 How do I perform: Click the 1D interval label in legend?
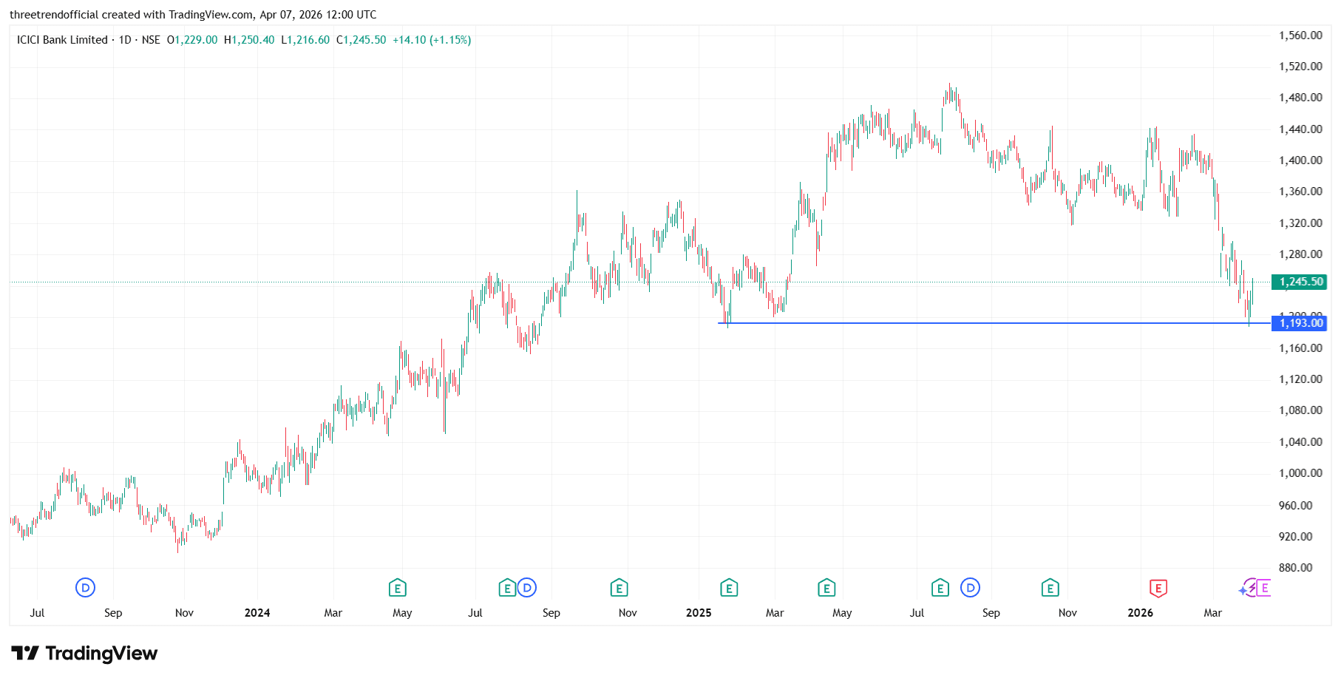[x=125, y=40]
